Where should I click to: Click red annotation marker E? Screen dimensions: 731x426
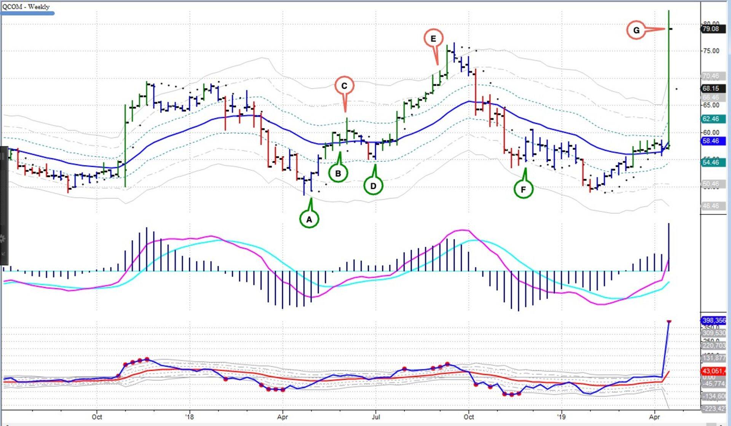tap(433, 38)
